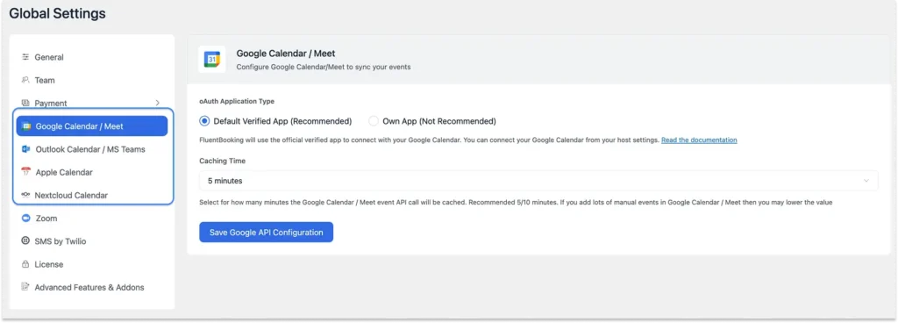Click the Global Settings page heading
Viewport: 898px width, 323px height.
click(57, 14)
